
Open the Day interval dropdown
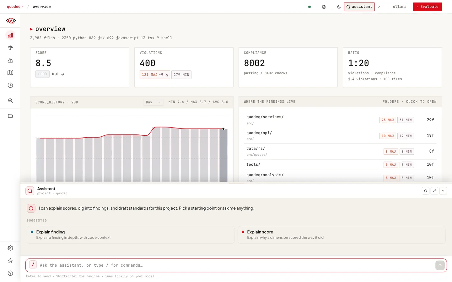153,102
